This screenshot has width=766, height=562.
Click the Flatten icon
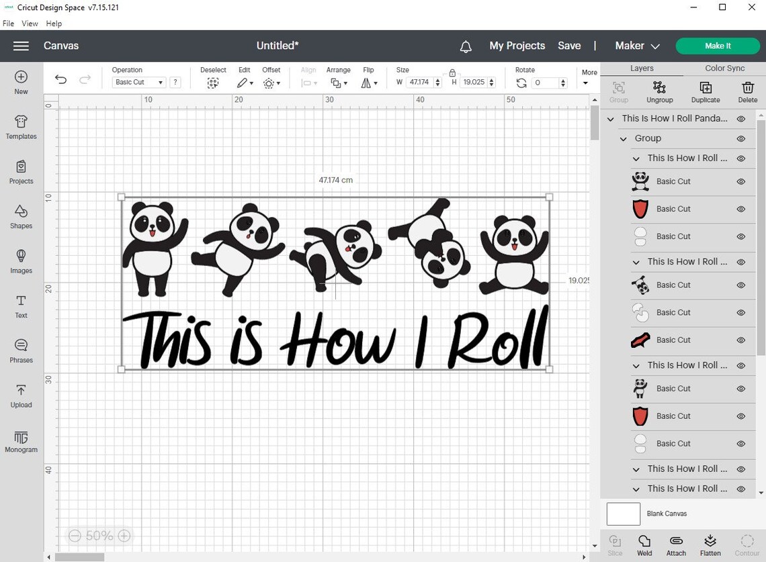point(710,544)
